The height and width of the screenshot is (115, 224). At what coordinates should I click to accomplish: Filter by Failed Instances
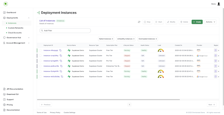point(106,39)
